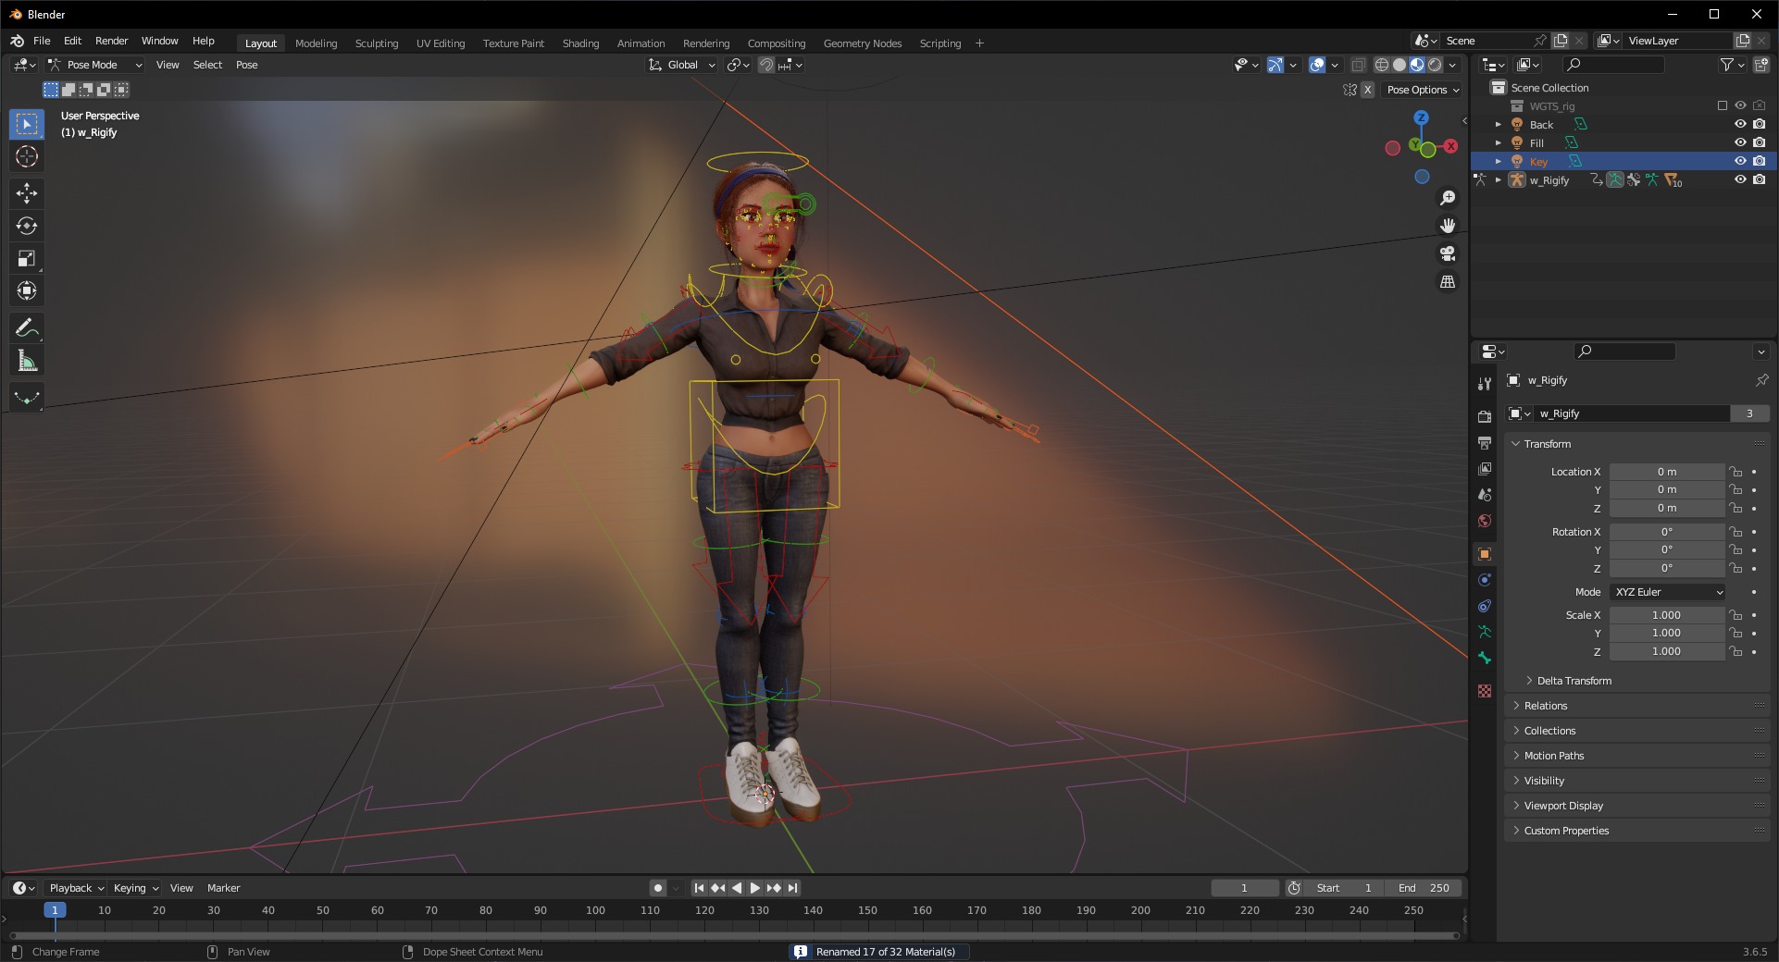Switch to the Sculpting workspace tab

(377, 43)
